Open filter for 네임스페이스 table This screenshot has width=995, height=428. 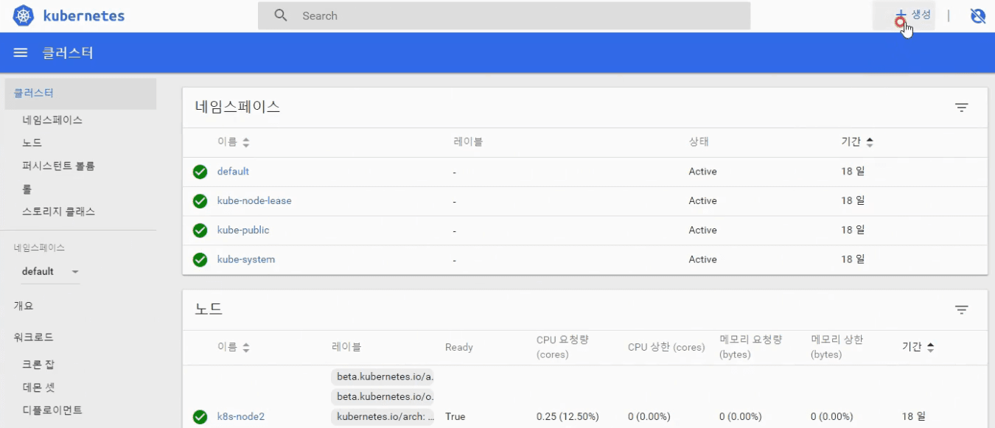961,108
